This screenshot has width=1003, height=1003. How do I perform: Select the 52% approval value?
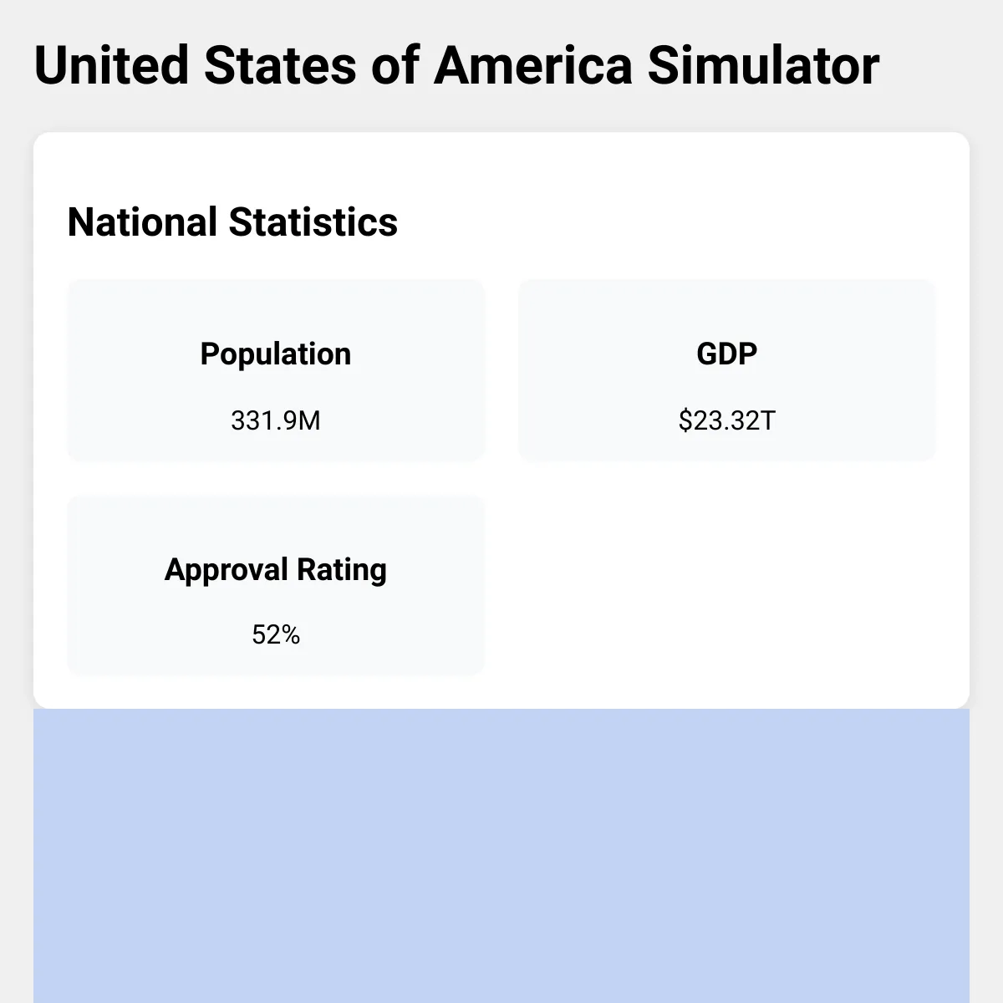coord(276,635)
